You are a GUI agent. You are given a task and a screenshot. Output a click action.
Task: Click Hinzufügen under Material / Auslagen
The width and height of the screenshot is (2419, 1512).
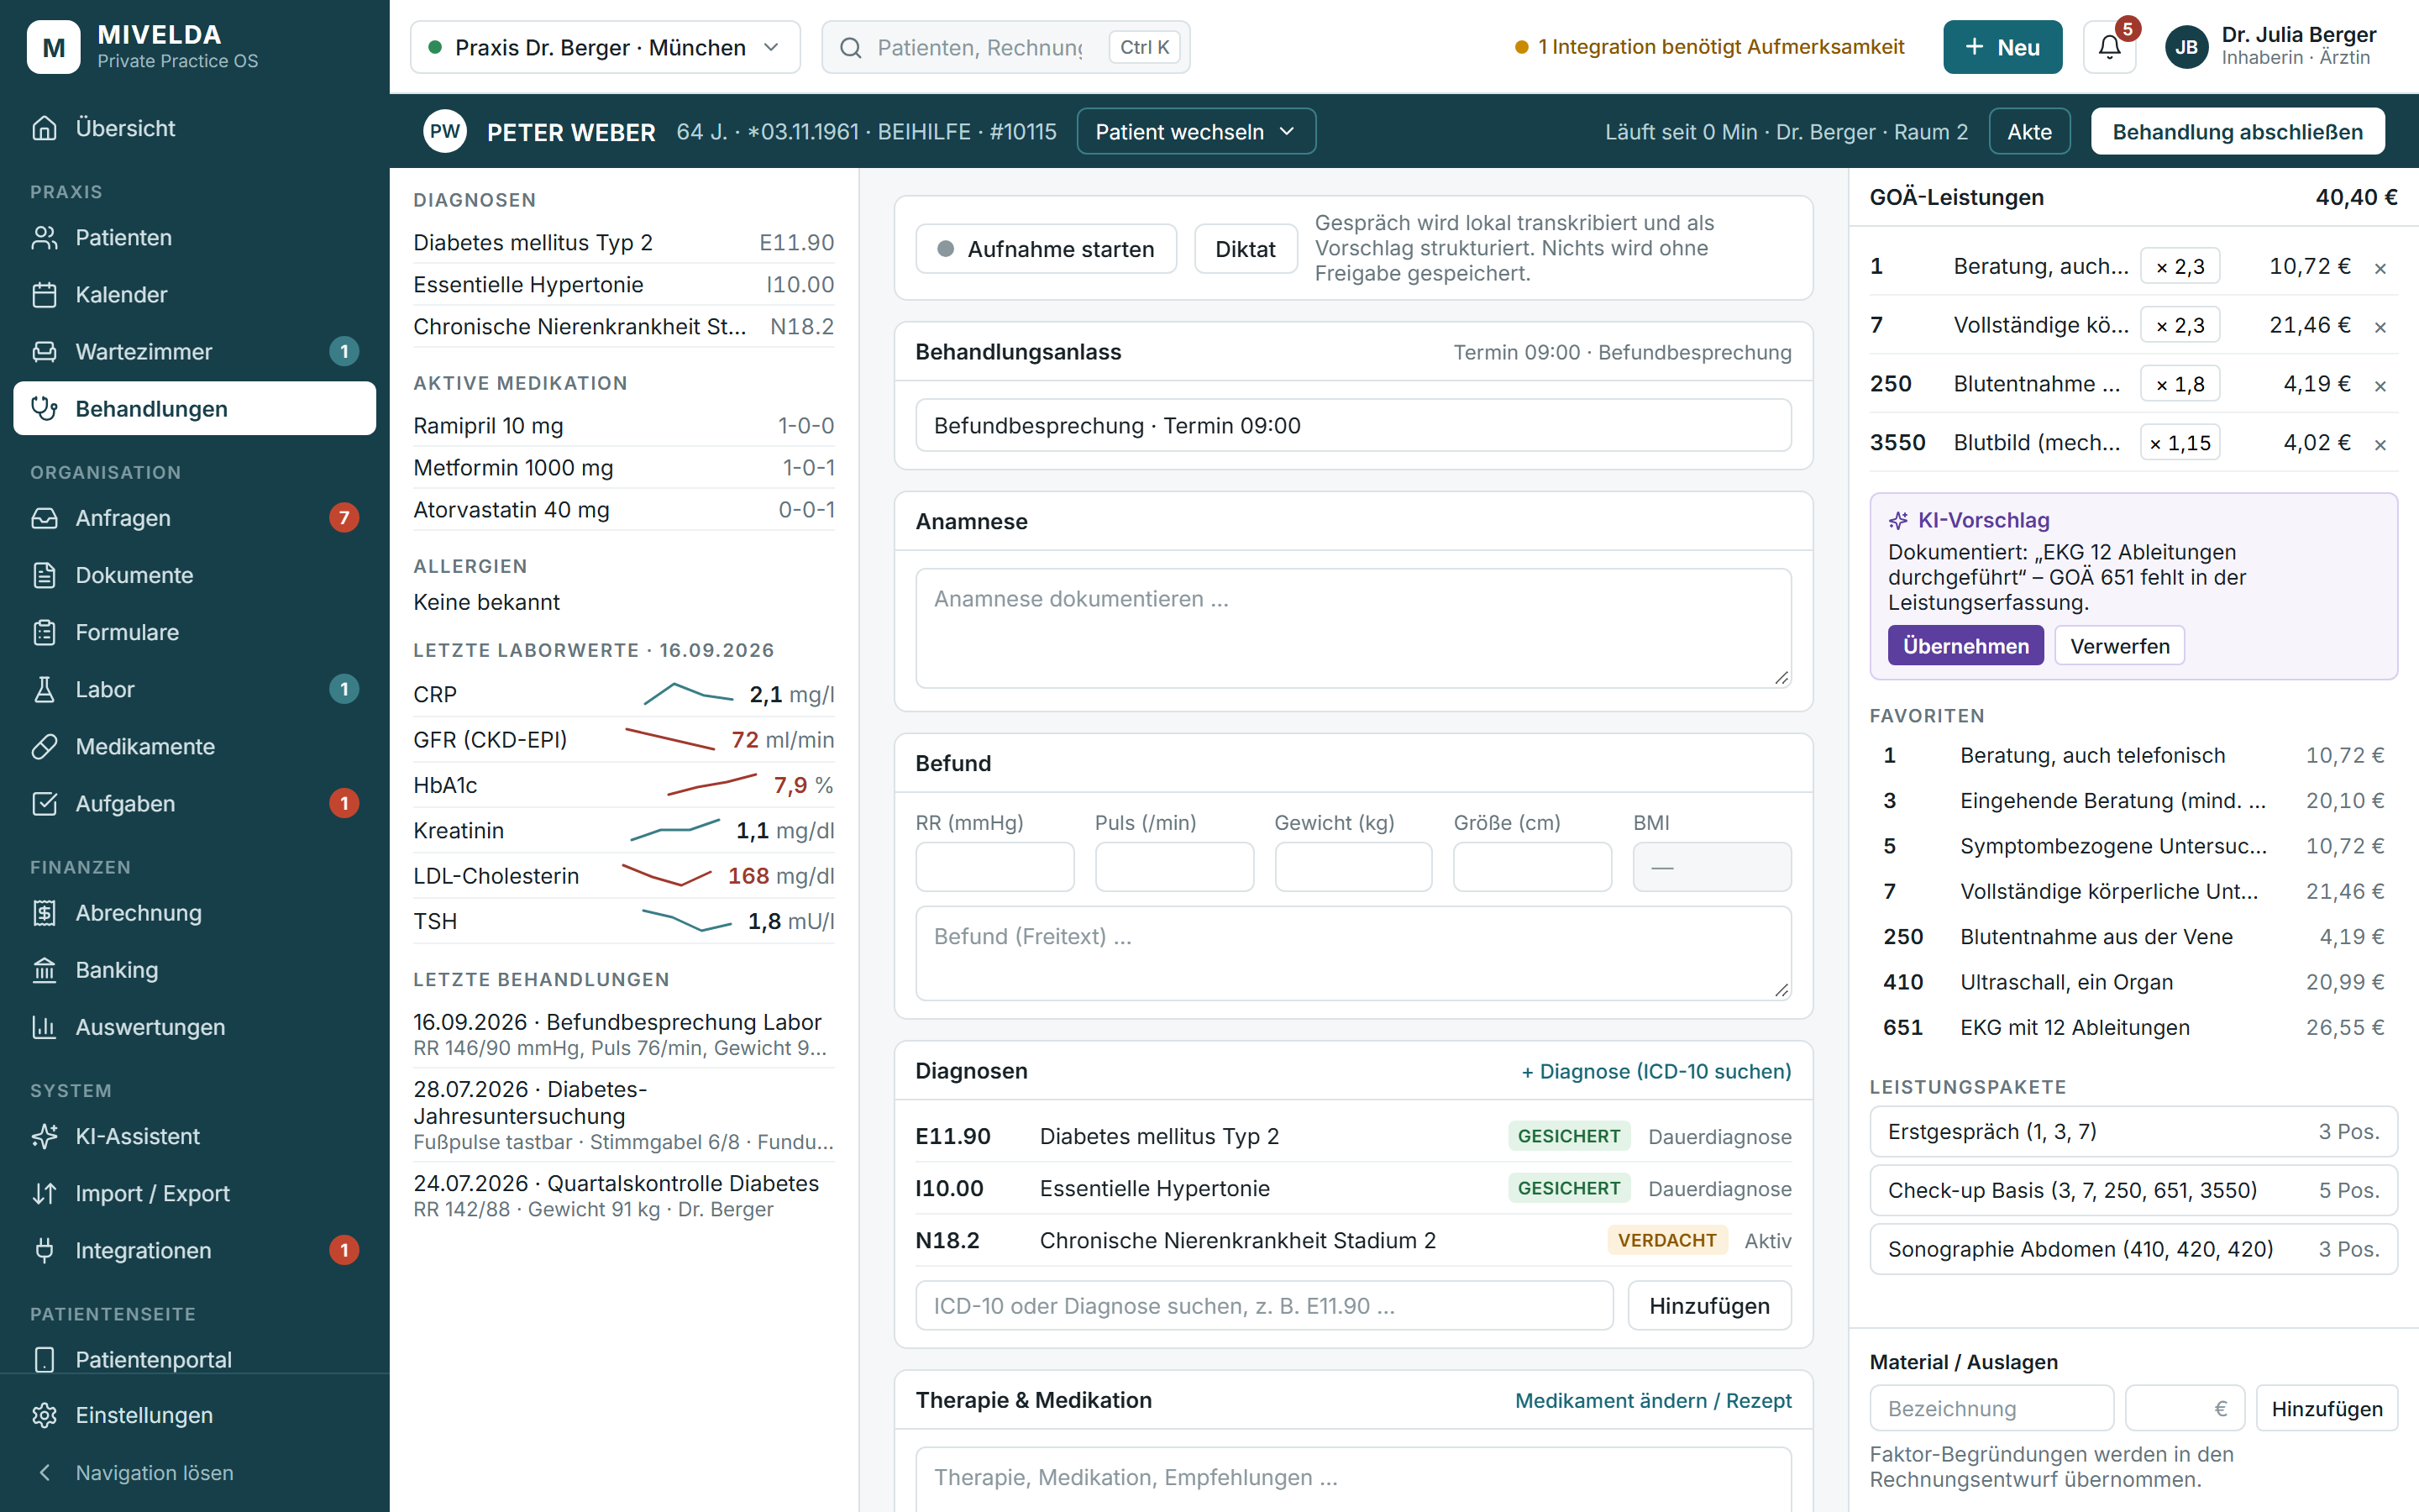[2327, 1408]
